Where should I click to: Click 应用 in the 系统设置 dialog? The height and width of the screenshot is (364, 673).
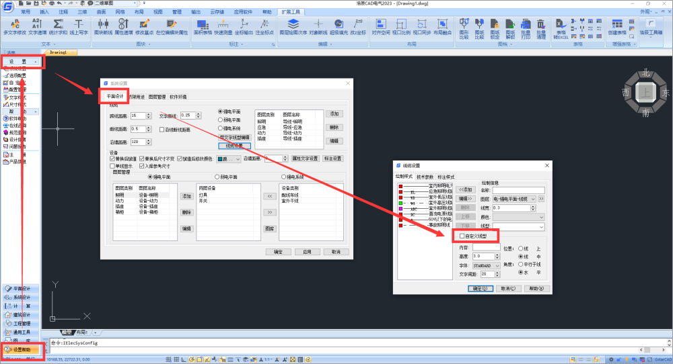pos(307,252)
